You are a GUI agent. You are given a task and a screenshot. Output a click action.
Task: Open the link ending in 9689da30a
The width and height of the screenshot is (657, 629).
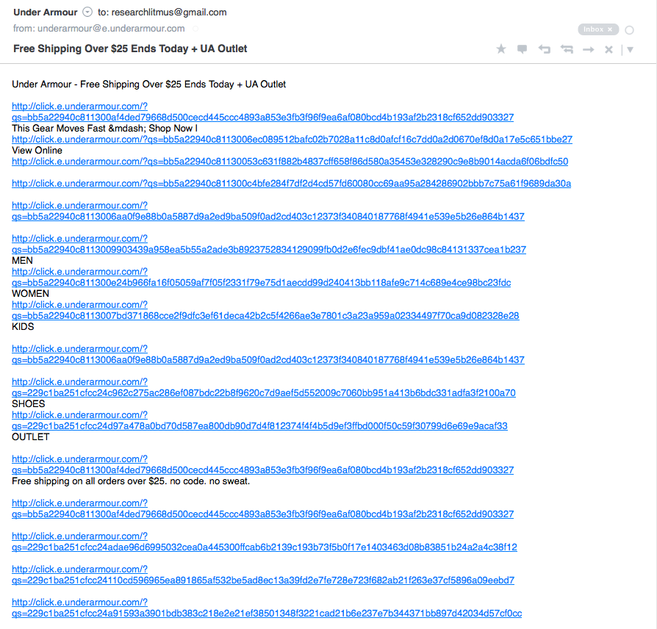pyautogui.click(x=291, y=184)
